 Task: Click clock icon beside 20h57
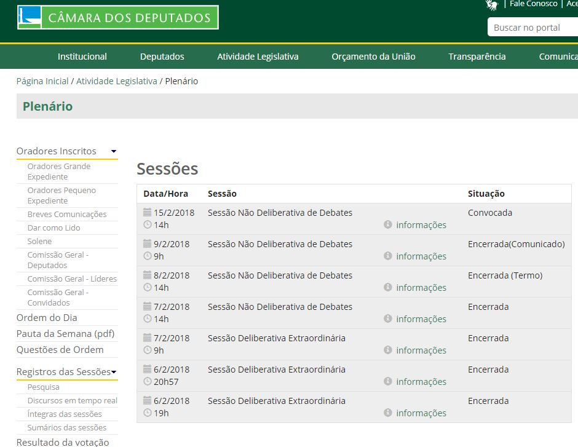[148, 381]
